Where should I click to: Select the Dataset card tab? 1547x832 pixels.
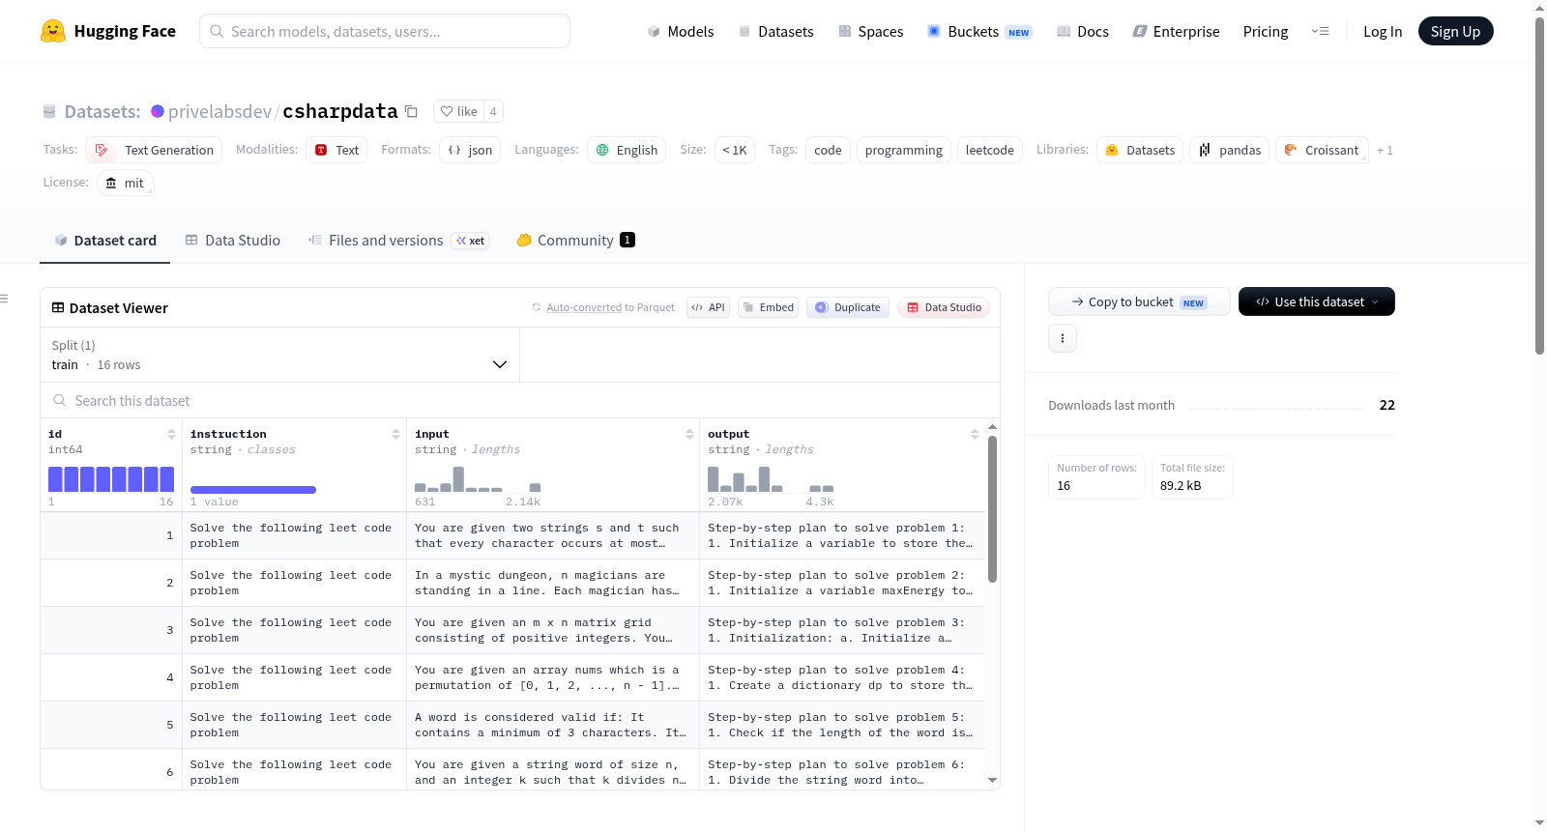105,240
